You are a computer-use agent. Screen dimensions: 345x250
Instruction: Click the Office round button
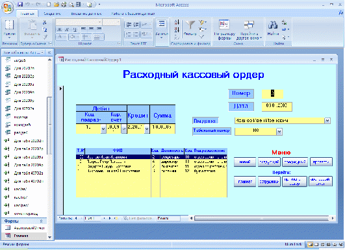click(7, 8)
